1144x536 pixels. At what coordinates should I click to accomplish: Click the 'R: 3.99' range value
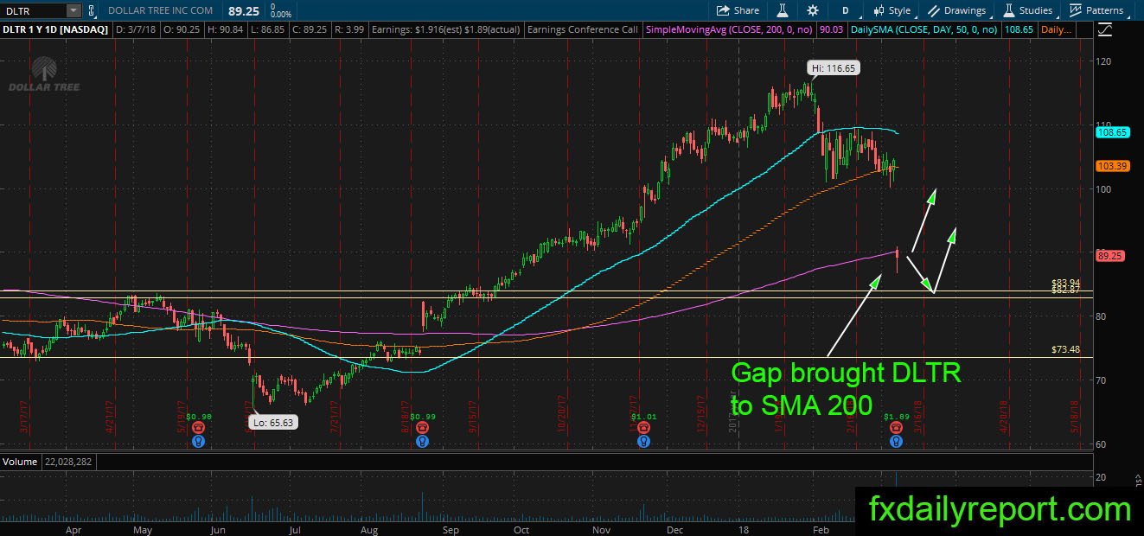point(349,29)
